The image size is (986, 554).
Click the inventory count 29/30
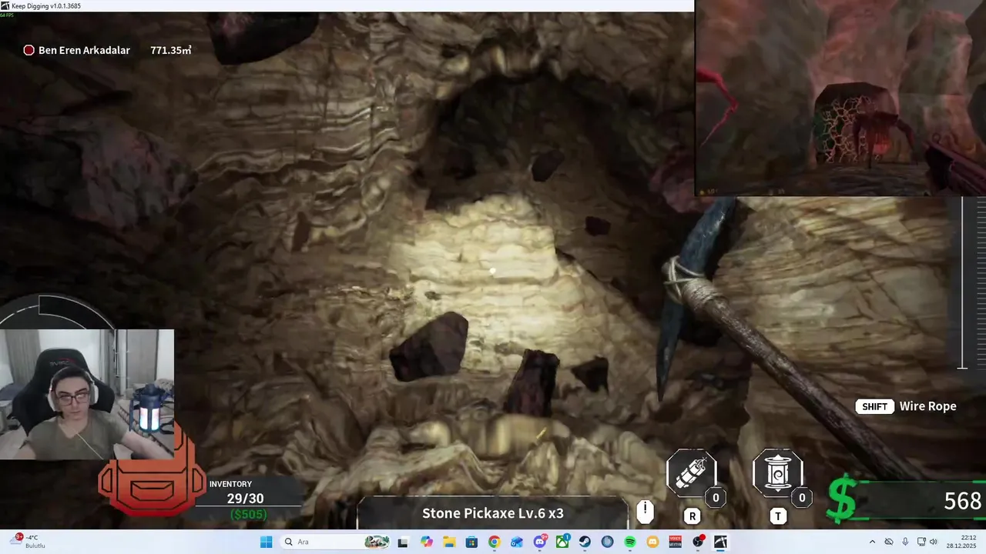pyautogui.click(x=245, y=499)
